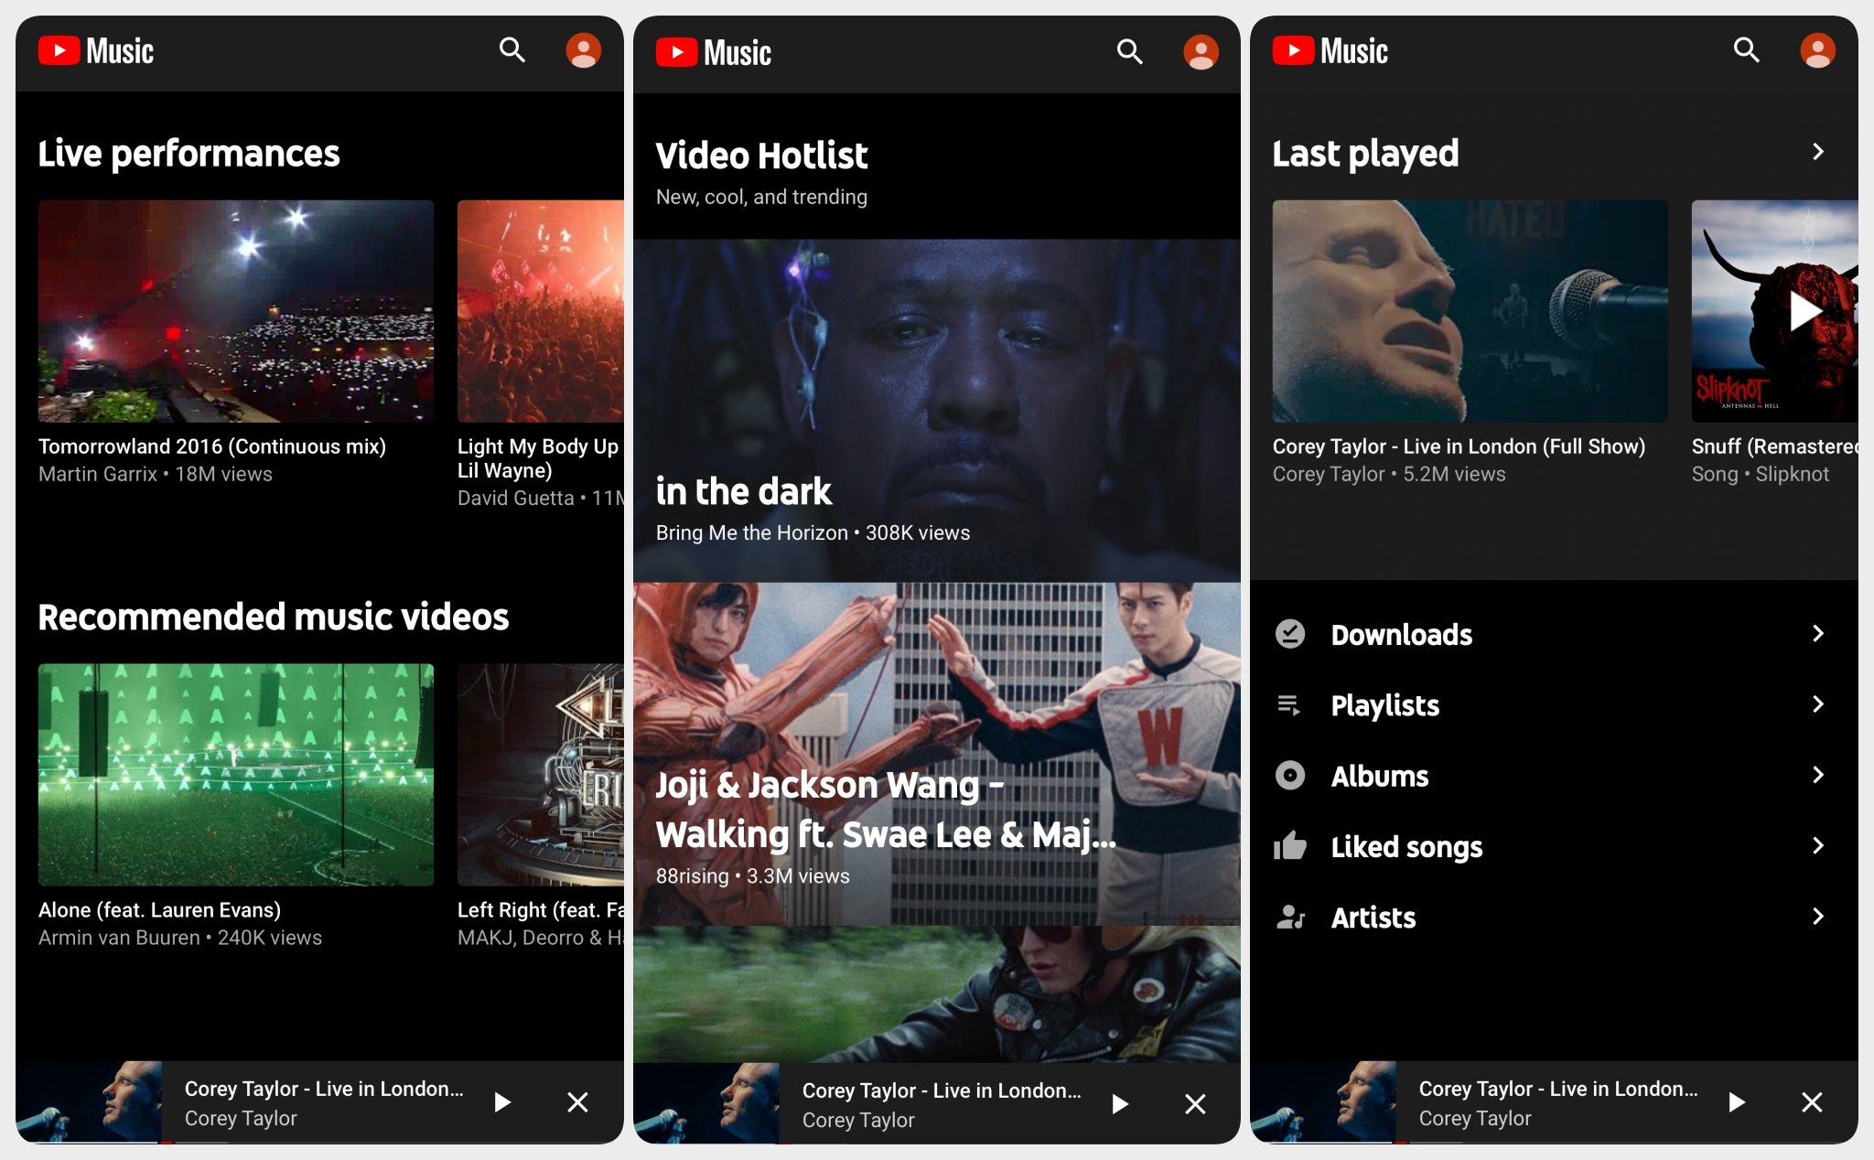The width and height of the screenshot is (1874, 1160).
Task: Click 'Armin van Buuren • 240K views' text
Action: (180, 938)
